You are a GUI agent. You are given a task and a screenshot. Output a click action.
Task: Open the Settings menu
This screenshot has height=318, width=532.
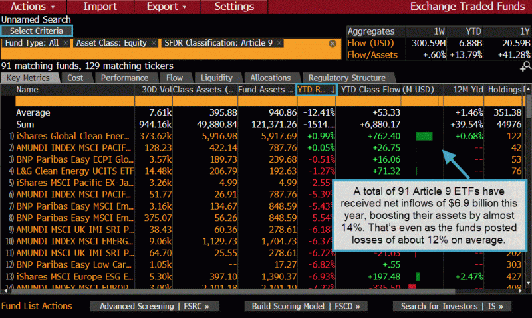coord(234,7)
